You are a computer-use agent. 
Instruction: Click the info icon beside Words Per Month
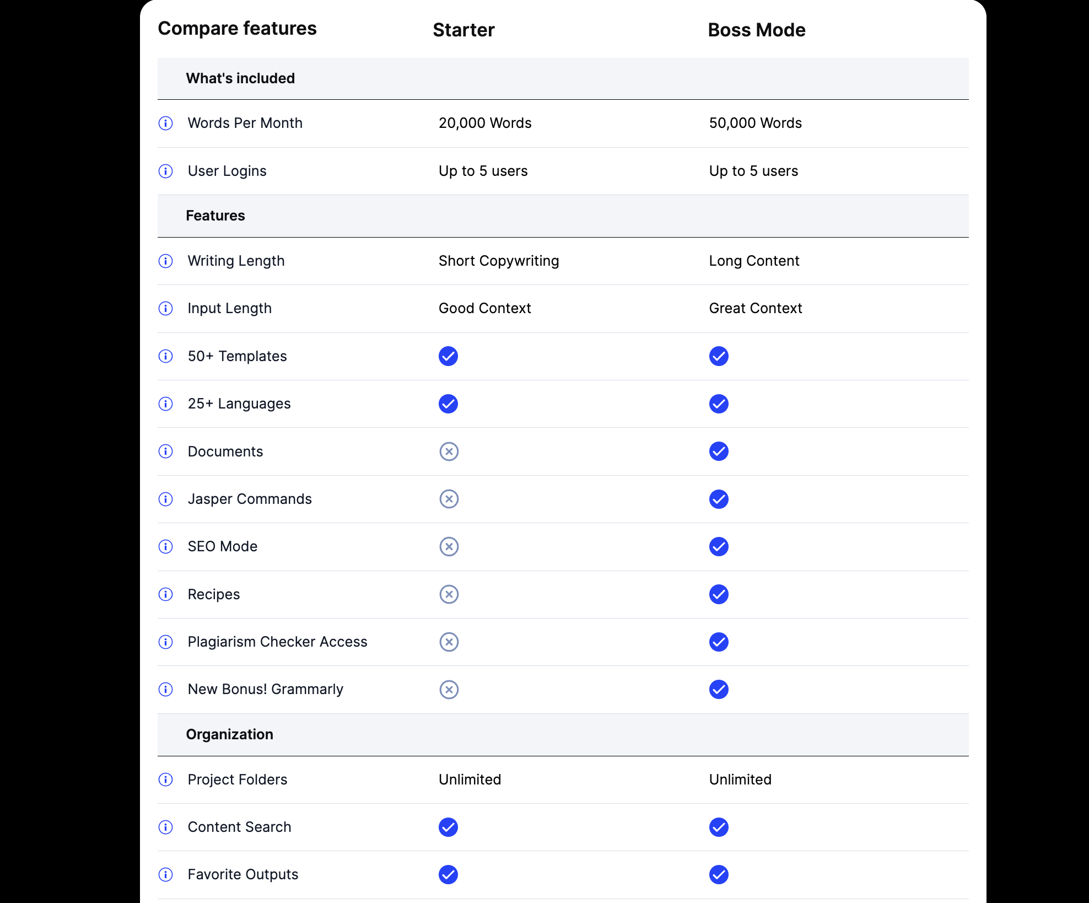pos(165,123)
